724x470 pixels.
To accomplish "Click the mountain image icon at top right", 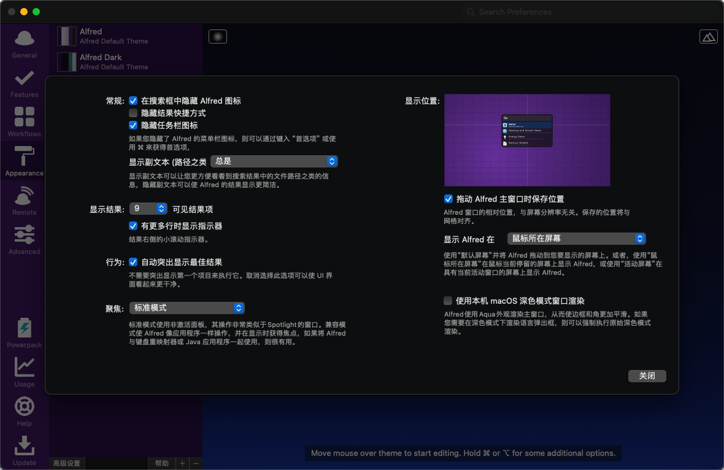I will [x=708, y=36].
